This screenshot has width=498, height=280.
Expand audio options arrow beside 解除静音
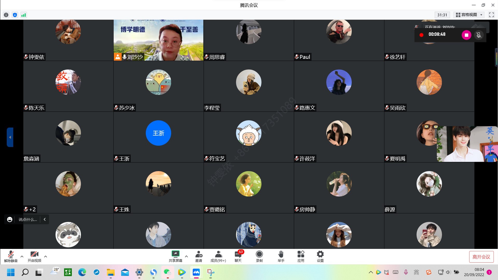click(x=22, y=256)
